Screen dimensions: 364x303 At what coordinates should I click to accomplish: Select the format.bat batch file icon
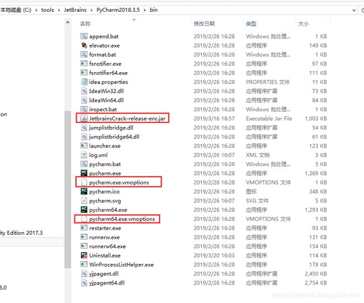pyautogui.click(x=84, y=54)
